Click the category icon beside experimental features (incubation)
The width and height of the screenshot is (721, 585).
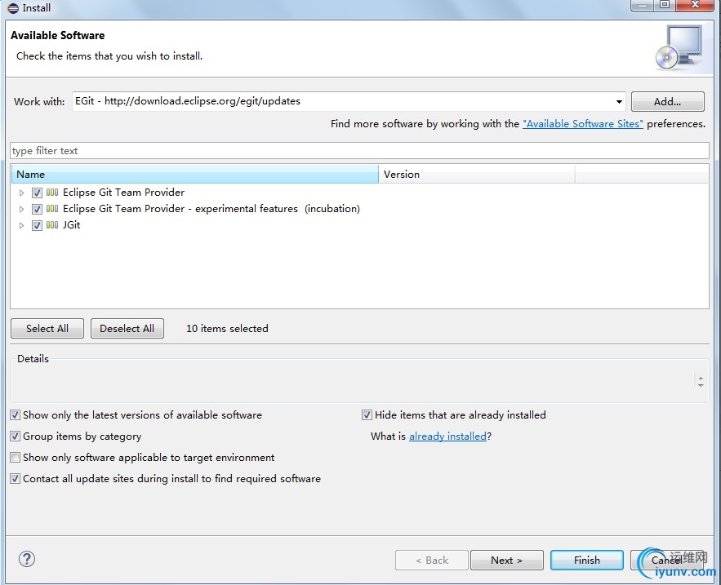coord(52,209)
